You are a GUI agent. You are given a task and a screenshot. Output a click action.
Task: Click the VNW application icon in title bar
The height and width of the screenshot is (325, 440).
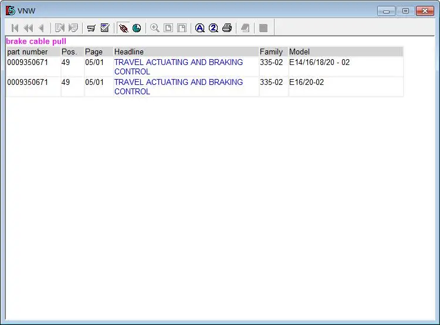11,11
